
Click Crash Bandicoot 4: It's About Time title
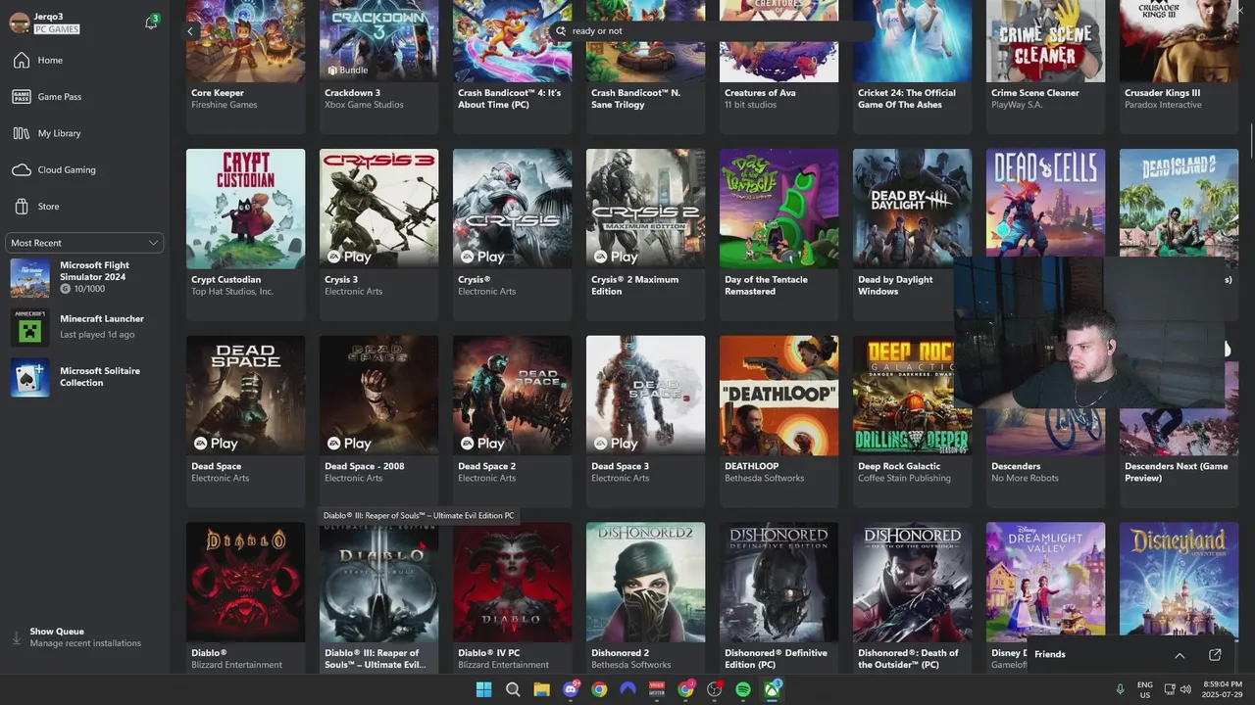pyautogui.click(x=510, y=99)
